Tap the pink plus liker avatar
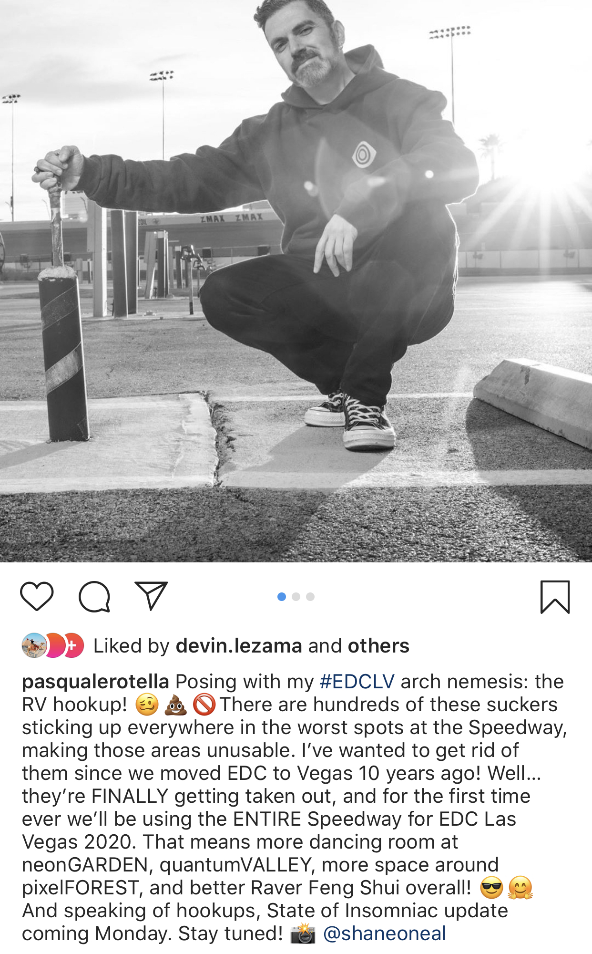Viewport: 592px width, 954px height. pyautogui.click(x=73, y=646)
